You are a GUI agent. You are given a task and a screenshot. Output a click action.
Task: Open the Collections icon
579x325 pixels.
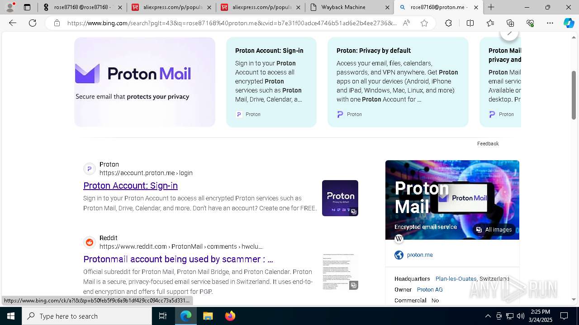click(x=510, y=23)
